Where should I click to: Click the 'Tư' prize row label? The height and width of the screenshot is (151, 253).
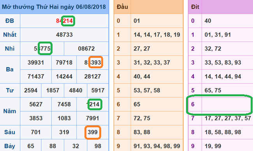[x=10, y=90]
